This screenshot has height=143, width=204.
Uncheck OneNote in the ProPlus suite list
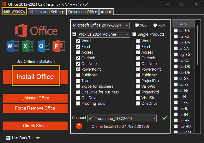[78, 64]
